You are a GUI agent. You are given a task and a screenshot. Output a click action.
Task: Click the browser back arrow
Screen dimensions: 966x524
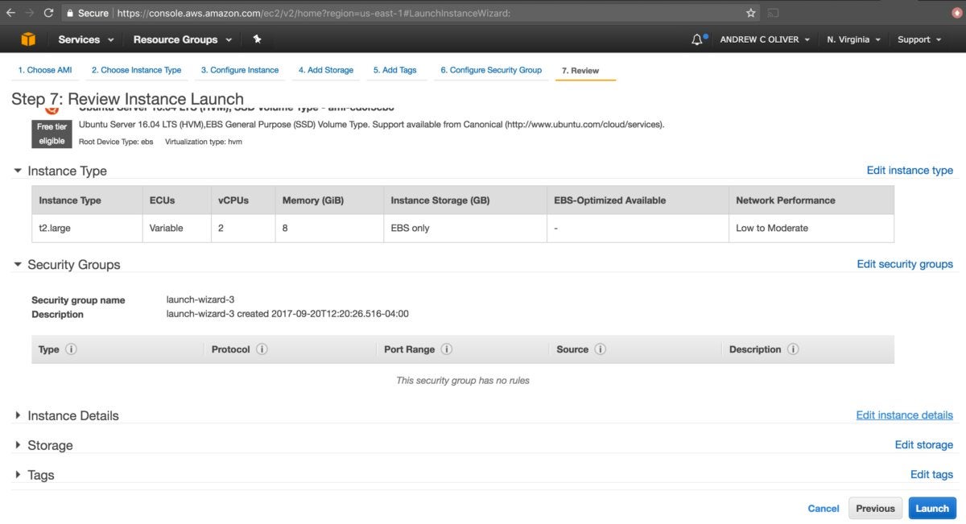10,13
